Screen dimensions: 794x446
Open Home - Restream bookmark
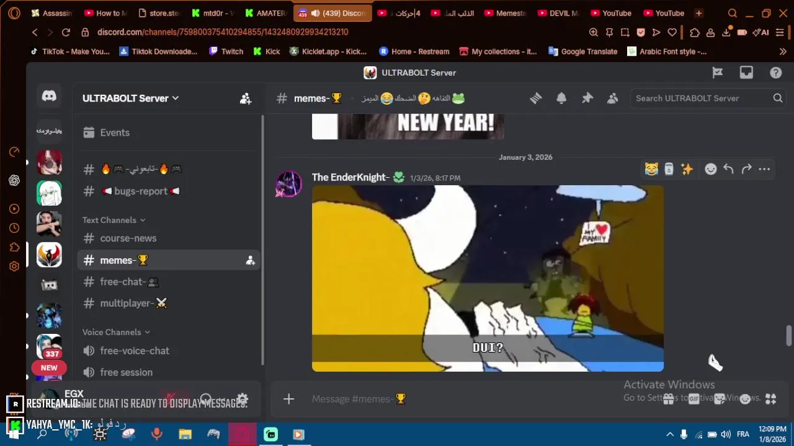click(x=414, y=51)
